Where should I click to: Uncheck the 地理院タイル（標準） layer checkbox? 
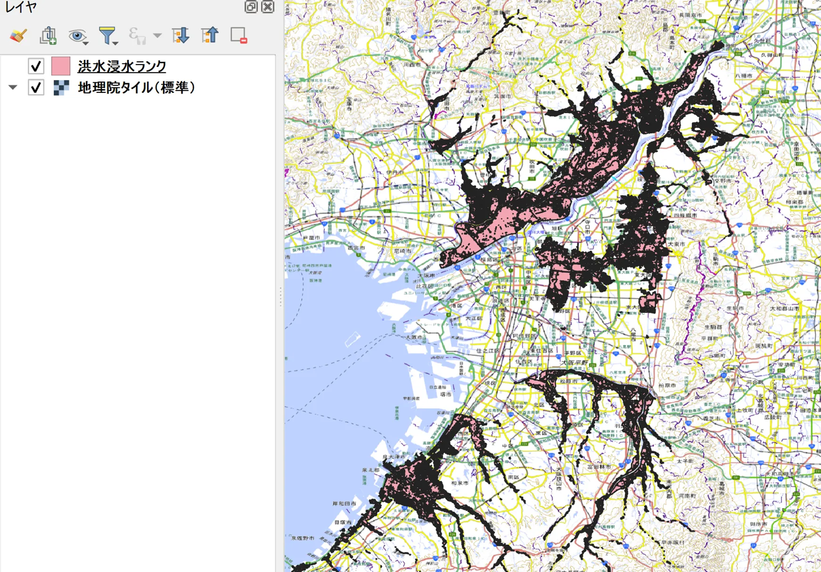[x=36, y=87]
